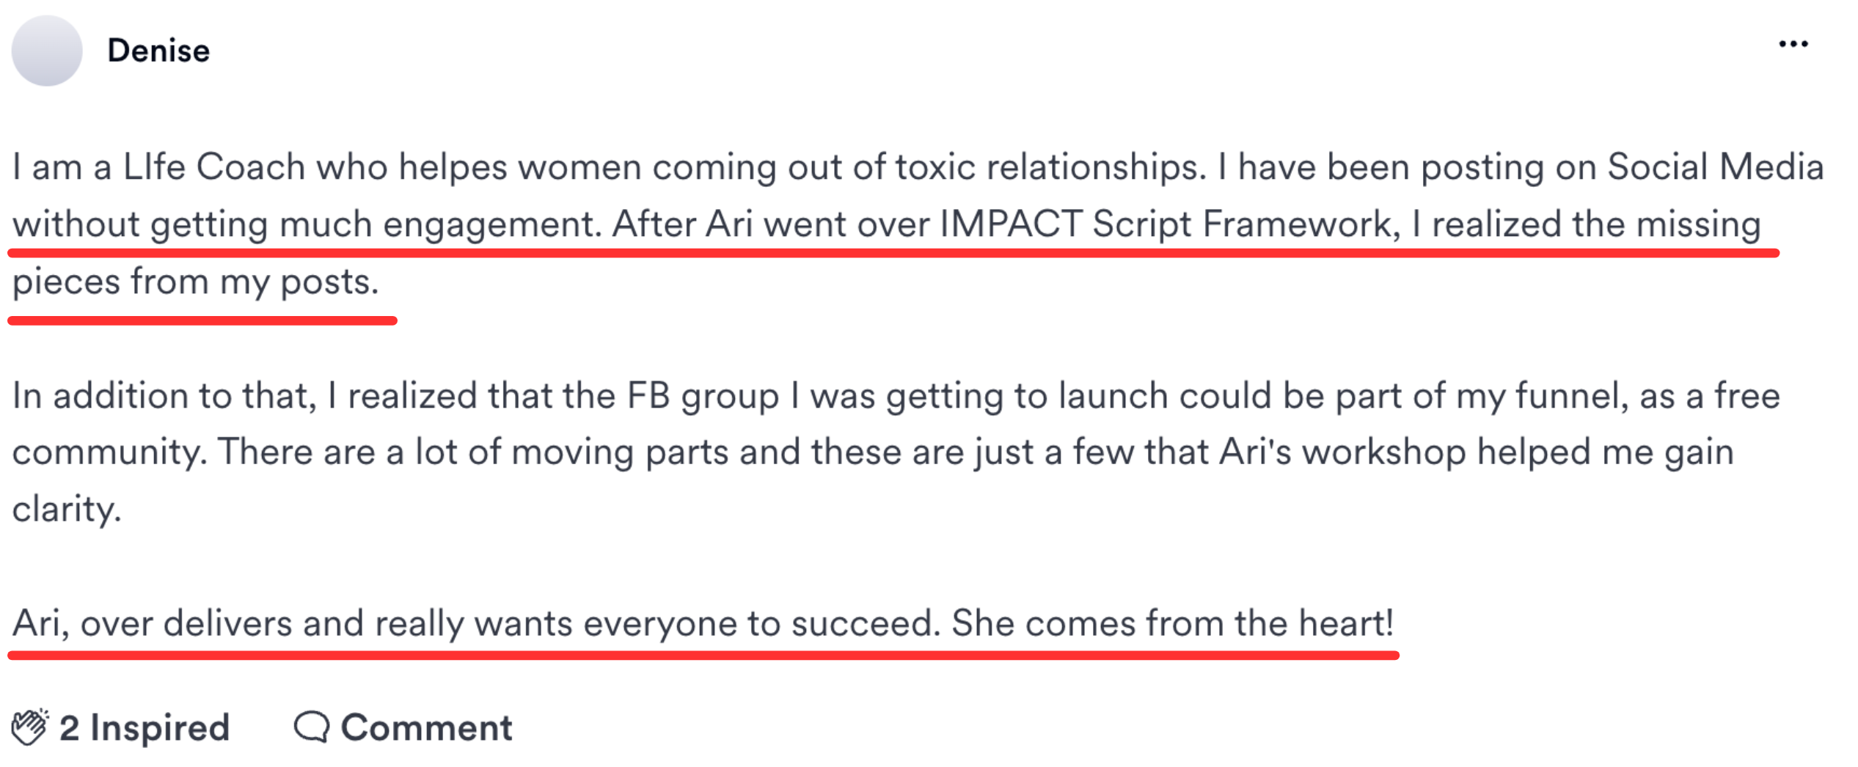This screenshot has height=767, width=1858.
Task: Click red underline beneath "pieces from my posts"
Action: (202, 320)
